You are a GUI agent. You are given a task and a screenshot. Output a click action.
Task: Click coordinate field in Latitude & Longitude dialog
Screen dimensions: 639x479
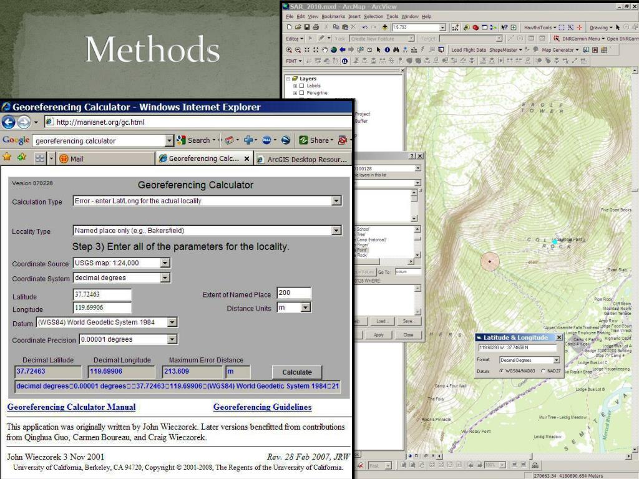517,347
